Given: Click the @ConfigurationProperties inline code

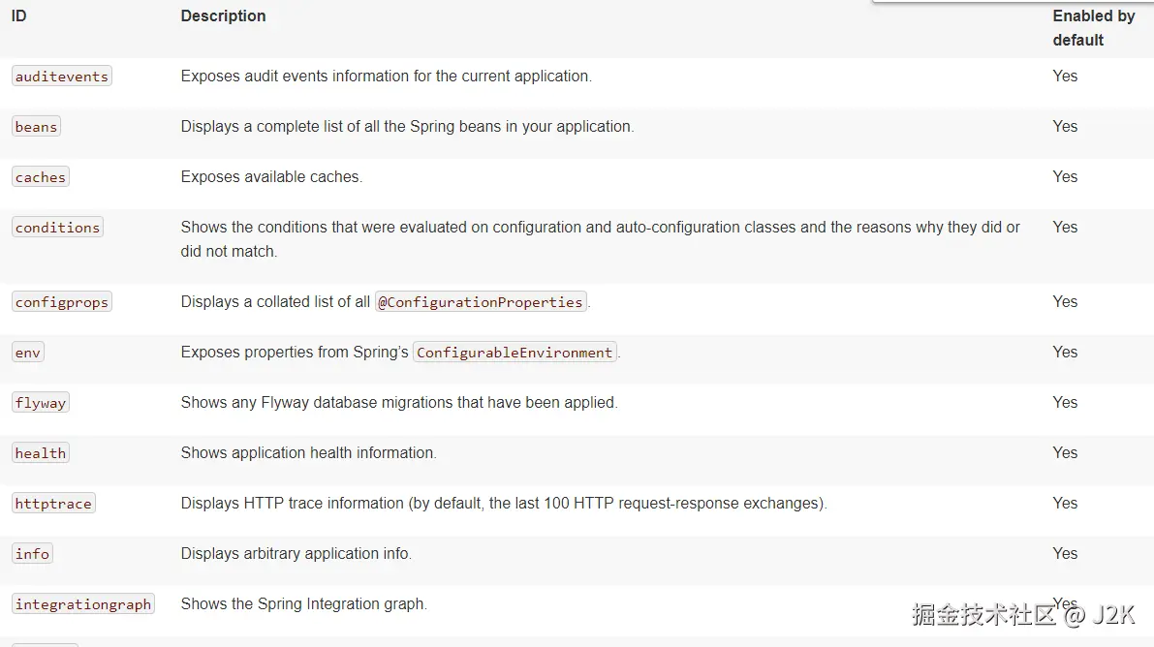Looking at the screenshot, I should click(x=481, y=302).
